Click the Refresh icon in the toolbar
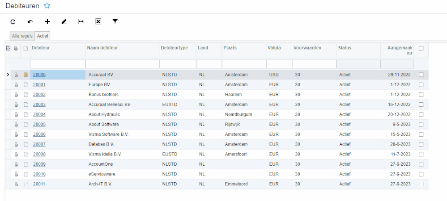The height and width of the screenshot is (201, 447). click(x=13, y=21)
